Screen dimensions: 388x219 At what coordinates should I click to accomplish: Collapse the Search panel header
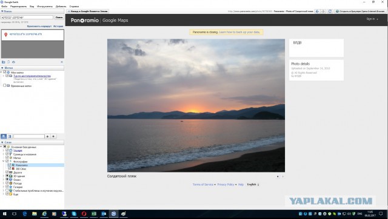(x=32, y=11)
